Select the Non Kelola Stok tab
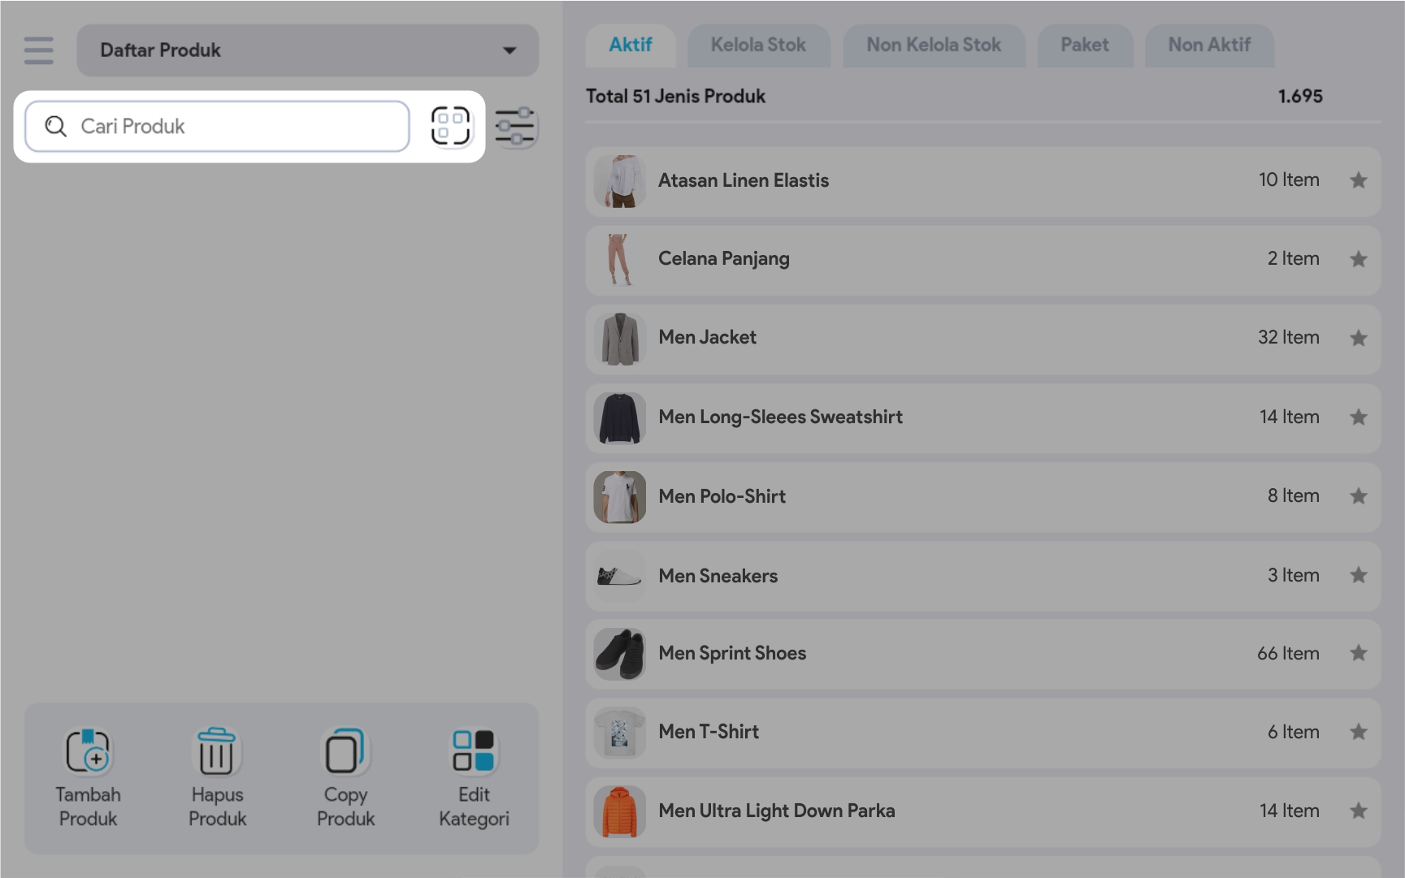 tap(933, 45)
